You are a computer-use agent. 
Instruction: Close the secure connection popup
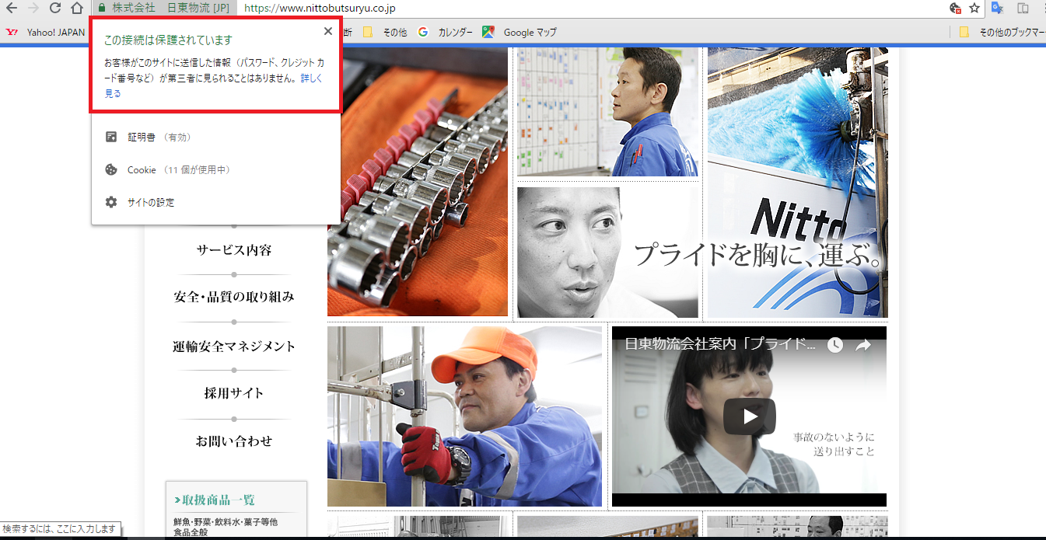(328, 31)
